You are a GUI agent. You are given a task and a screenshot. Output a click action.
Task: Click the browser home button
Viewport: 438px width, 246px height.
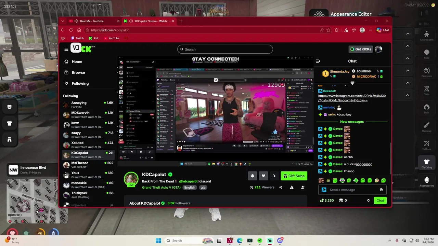coord(79,30)
